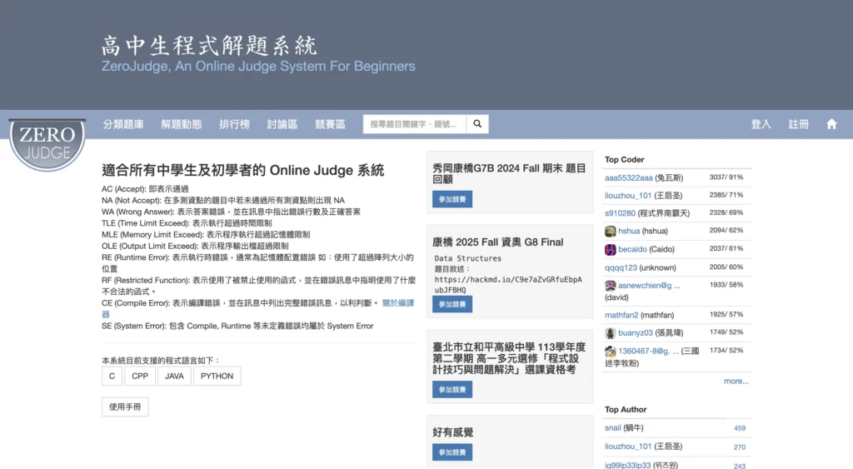Click the ZeroJudge shield logo

(47, 142)
